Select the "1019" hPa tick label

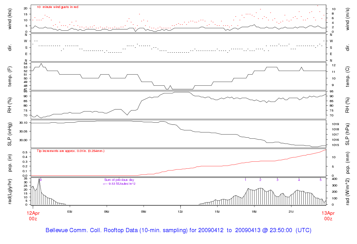(x=335, y=124)
